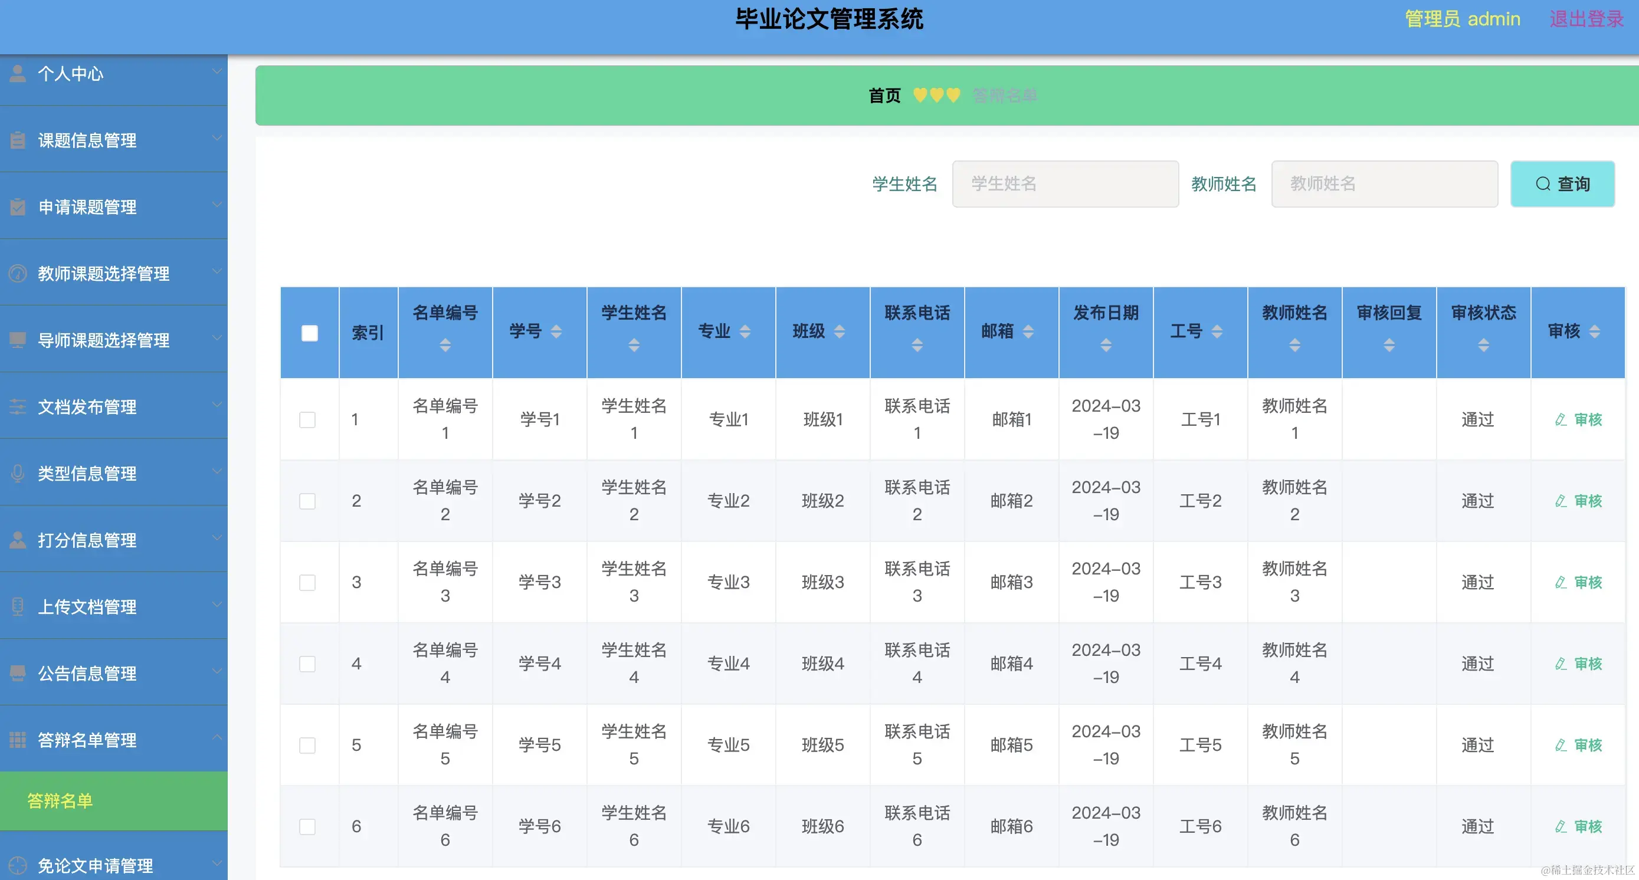Click the magnifier icon in 查询 button
This screenshot has height=880, width=1639.
click(1543, 184)
